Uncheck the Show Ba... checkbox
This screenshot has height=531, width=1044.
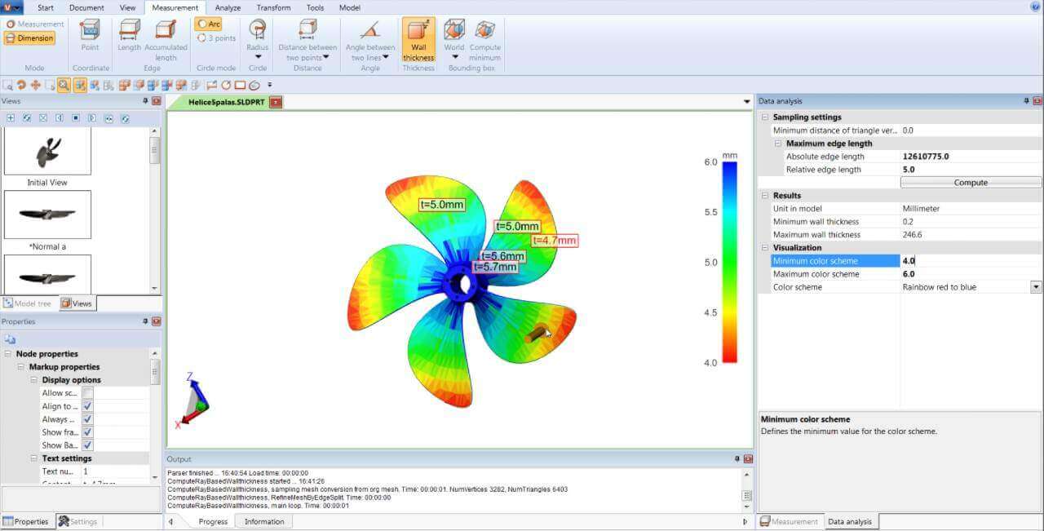coord(87,445)
